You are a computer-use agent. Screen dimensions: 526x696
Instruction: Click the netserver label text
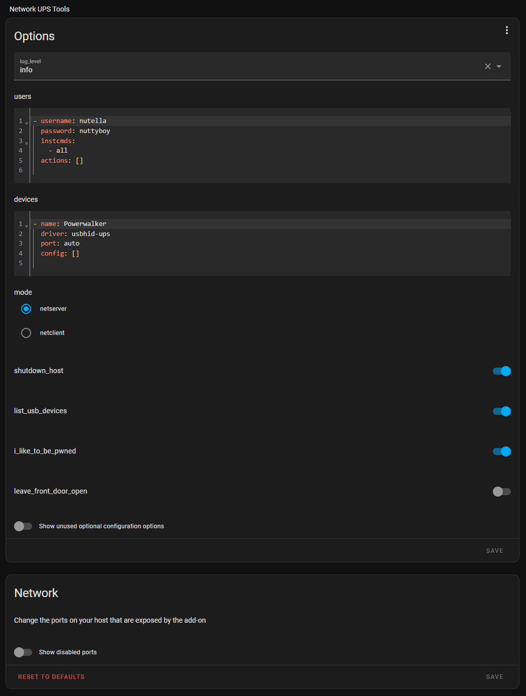53,309
